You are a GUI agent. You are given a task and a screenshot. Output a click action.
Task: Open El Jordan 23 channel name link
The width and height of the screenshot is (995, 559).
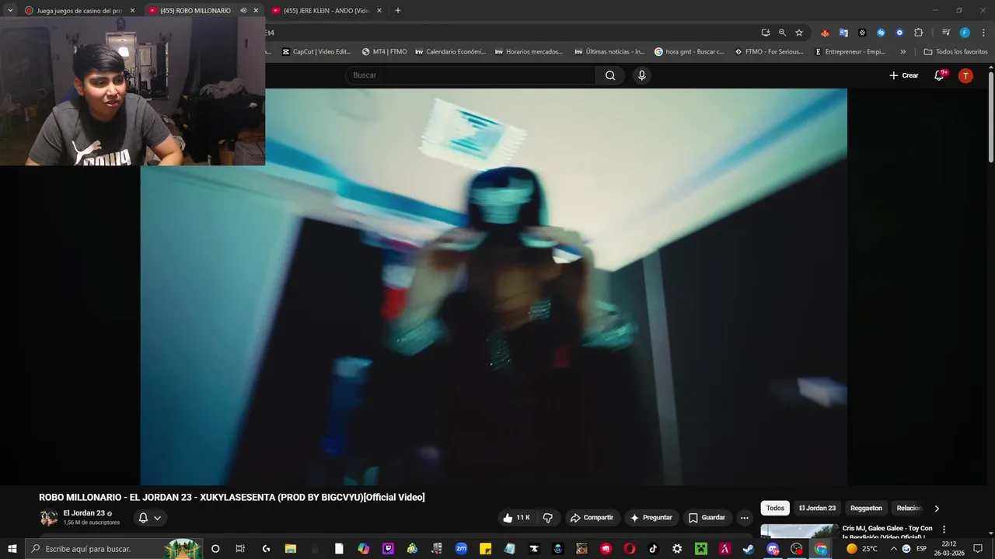click(x=84, y=513)
